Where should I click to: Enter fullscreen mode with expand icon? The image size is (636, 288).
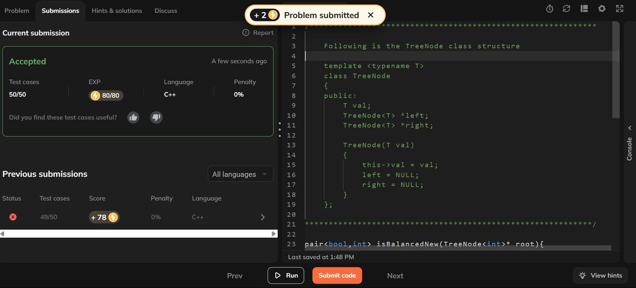tap(619, 8)
